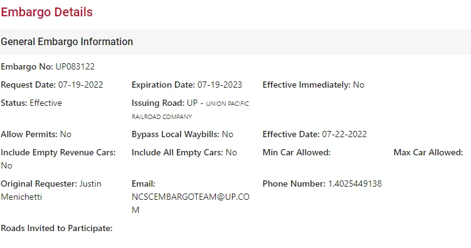
Task: Click the Include All Empty Cars value
Action: click(x=231, y=153)
